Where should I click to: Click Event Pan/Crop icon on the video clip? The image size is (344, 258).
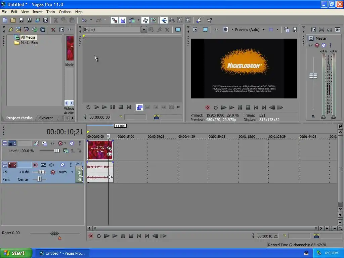click(x=109, y=148)
